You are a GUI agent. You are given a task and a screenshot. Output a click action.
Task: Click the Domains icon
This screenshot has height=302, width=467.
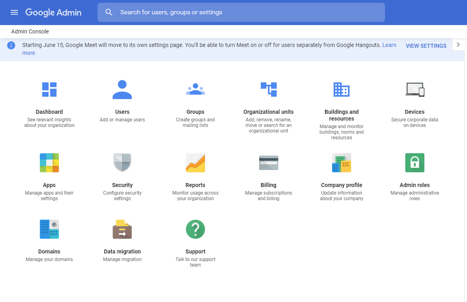(x=49, y=229)
